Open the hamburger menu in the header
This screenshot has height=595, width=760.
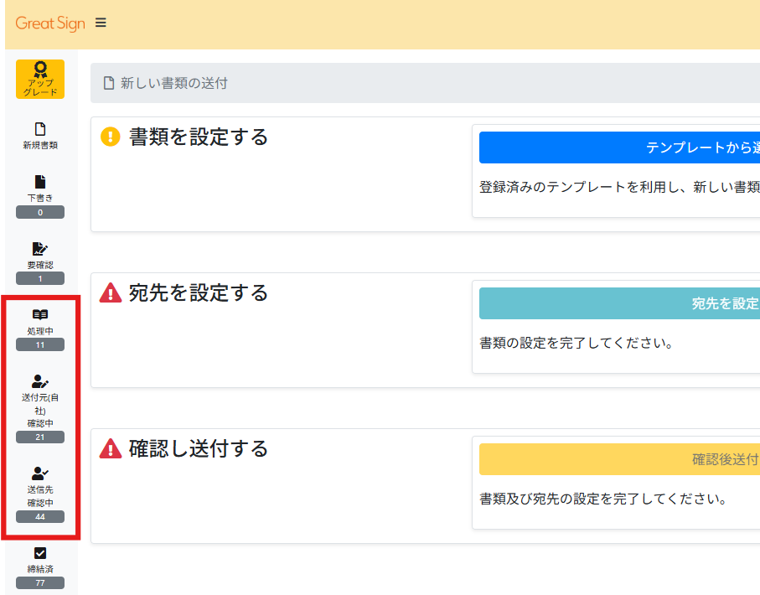click(101, 23)
